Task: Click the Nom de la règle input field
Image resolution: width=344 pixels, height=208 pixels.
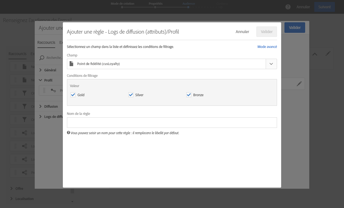Action: tap(172, 123)
